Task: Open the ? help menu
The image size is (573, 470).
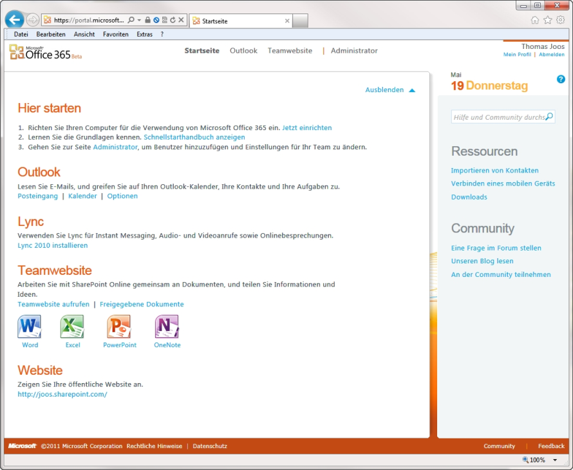Action: pos(162,34)
